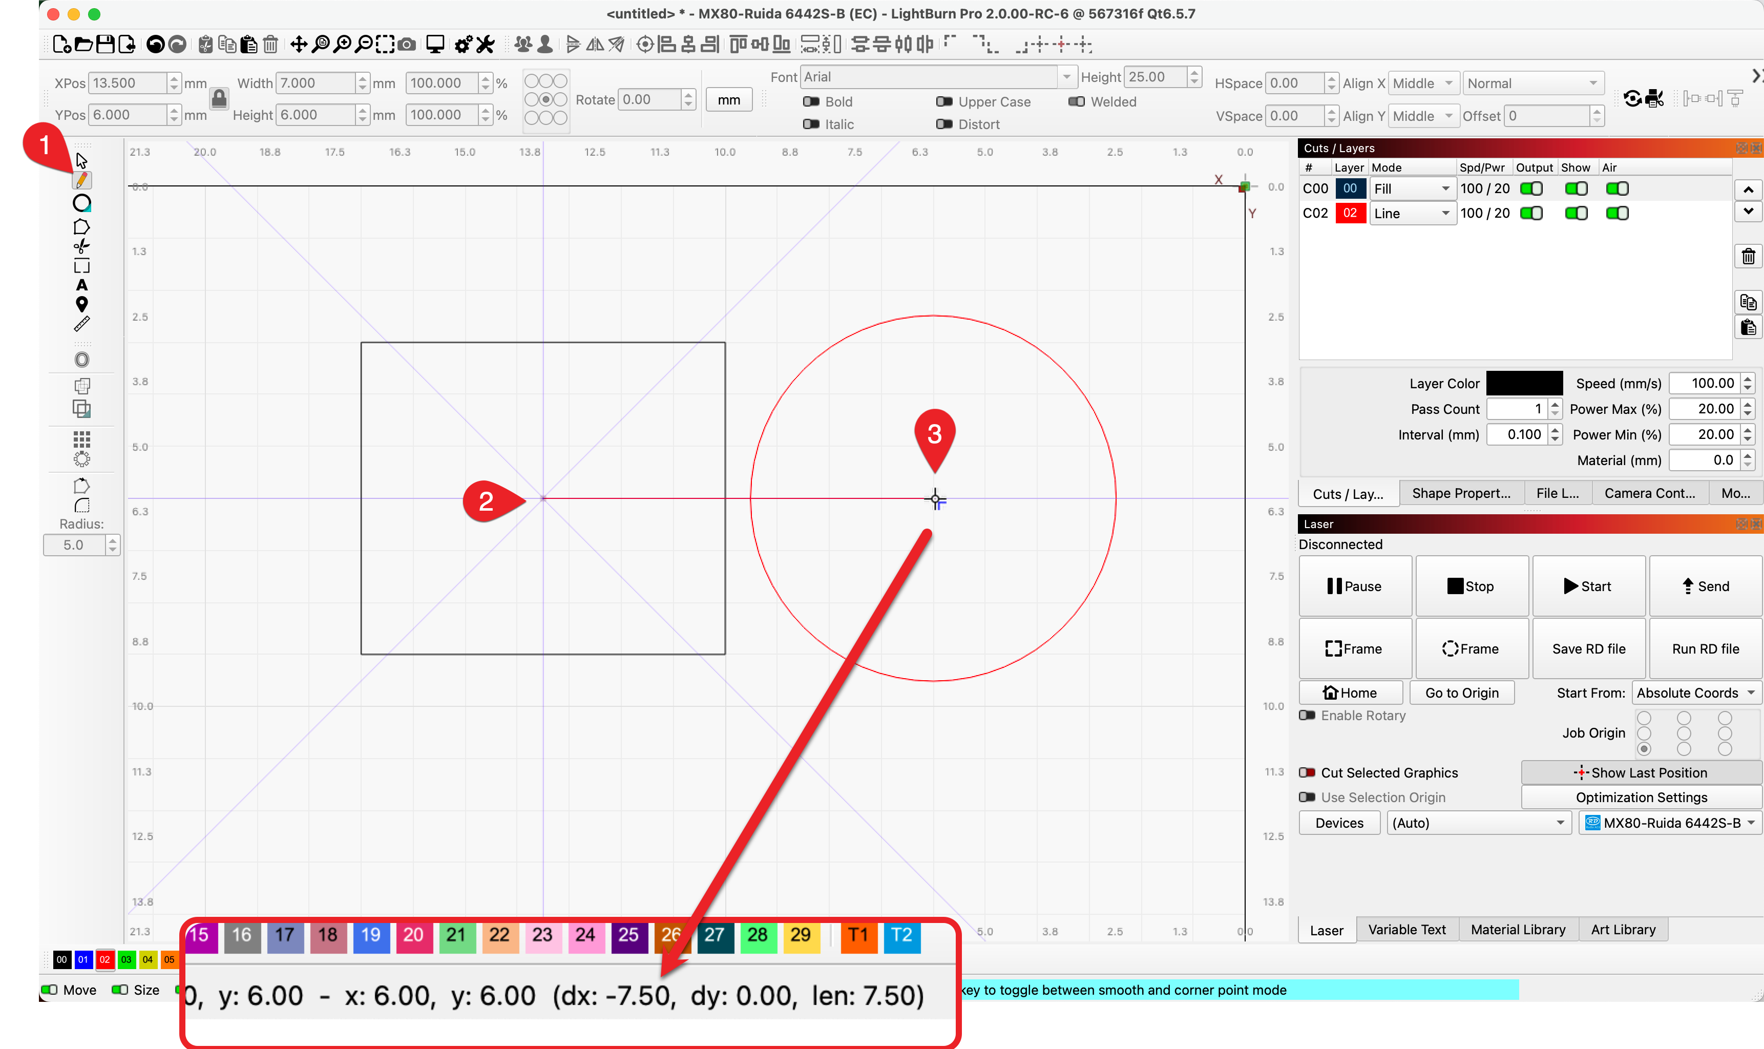Click the Undo icon
The width and height of the screenshot is (1764, 1049).
click(x=156, y=45)
